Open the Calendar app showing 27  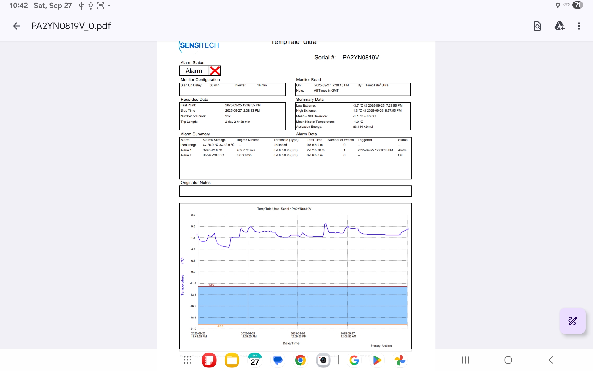coord(255,360)
